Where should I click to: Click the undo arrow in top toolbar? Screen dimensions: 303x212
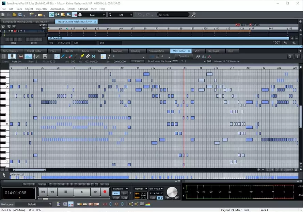(x=140, y=15)
